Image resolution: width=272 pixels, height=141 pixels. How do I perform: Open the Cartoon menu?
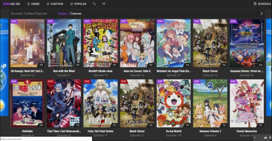point(55,4)
